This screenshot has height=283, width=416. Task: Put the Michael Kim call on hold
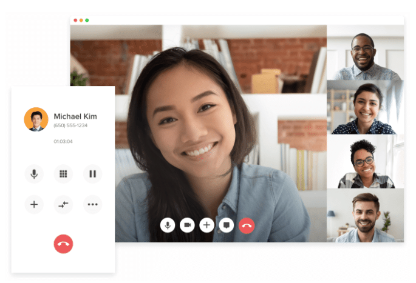pos(92,174)
